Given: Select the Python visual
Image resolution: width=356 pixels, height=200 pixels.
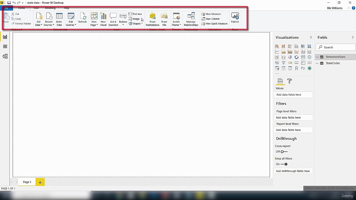Looking at the screenshot, I should [303, 68].
